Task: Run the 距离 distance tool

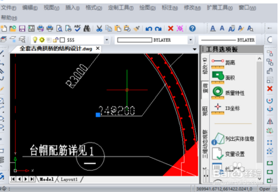Action: 223,63
